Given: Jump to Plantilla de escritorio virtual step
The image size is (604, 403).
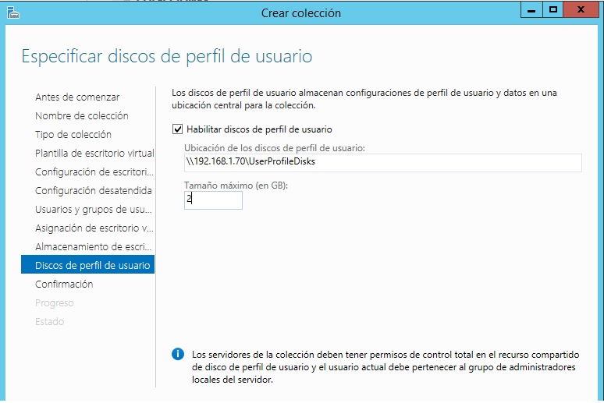Looking at the screenshot, I should [94, 154].
